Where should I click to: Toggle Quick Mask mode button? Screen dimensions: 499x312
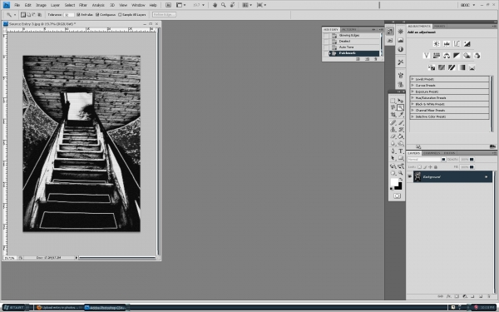(x=397, y=196)
